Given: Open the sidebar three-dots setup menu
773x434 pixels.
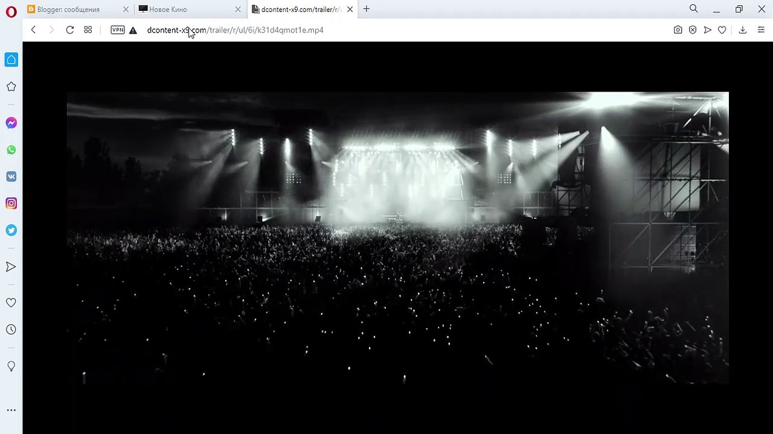Looking at the screenshot, I should click(11, 410).
